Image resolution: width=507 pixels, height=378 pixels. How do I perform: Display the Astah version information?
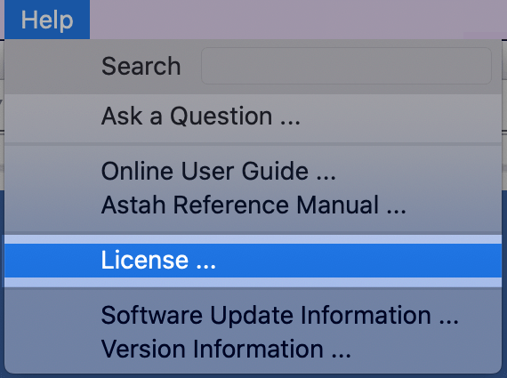tap(253, 349)
